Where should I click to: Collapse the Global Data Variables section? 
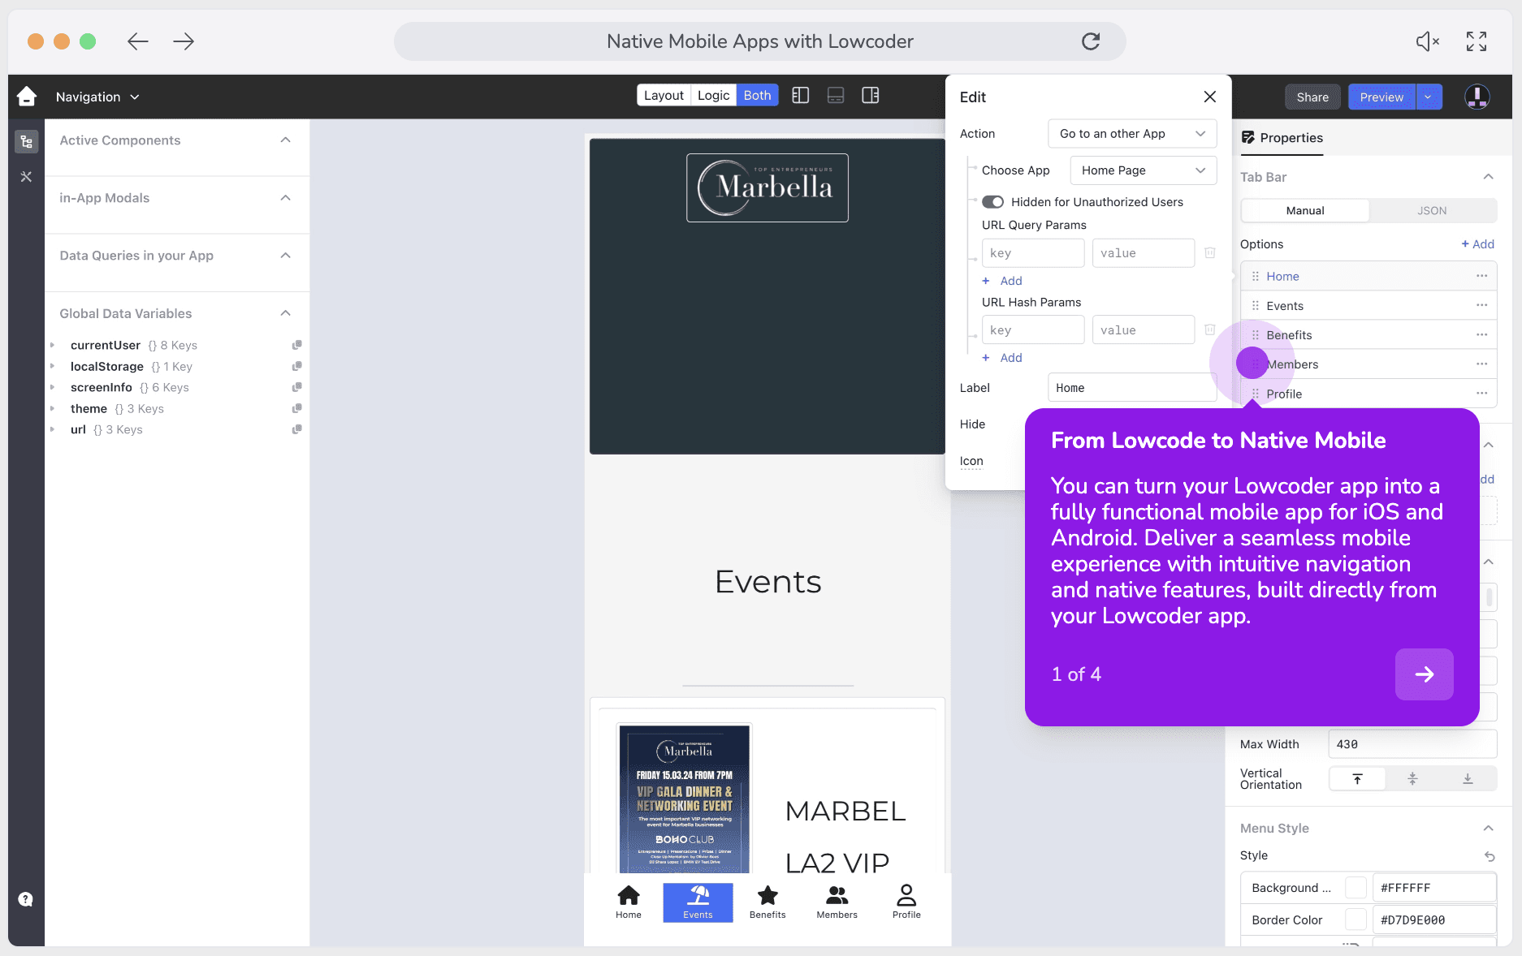[286, 313]
